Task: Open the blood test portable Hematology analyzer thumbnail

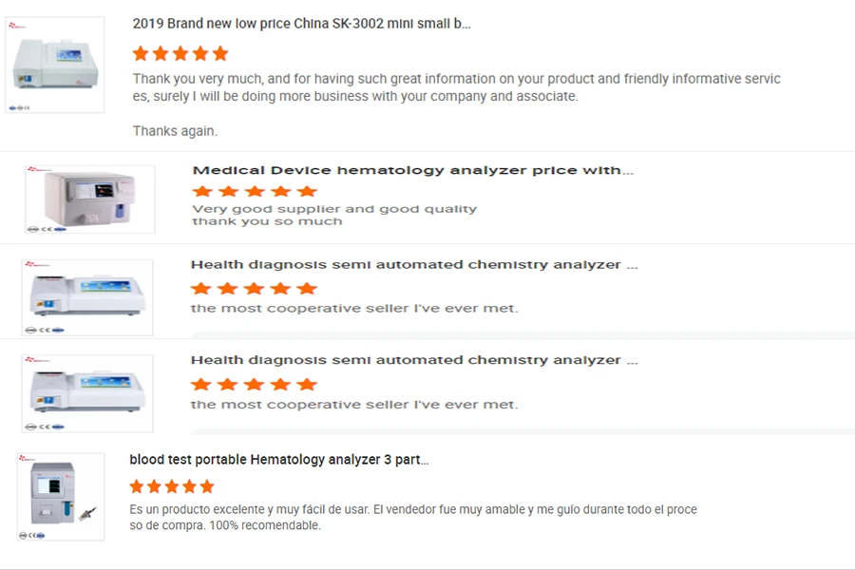Action: coord(60,497)
